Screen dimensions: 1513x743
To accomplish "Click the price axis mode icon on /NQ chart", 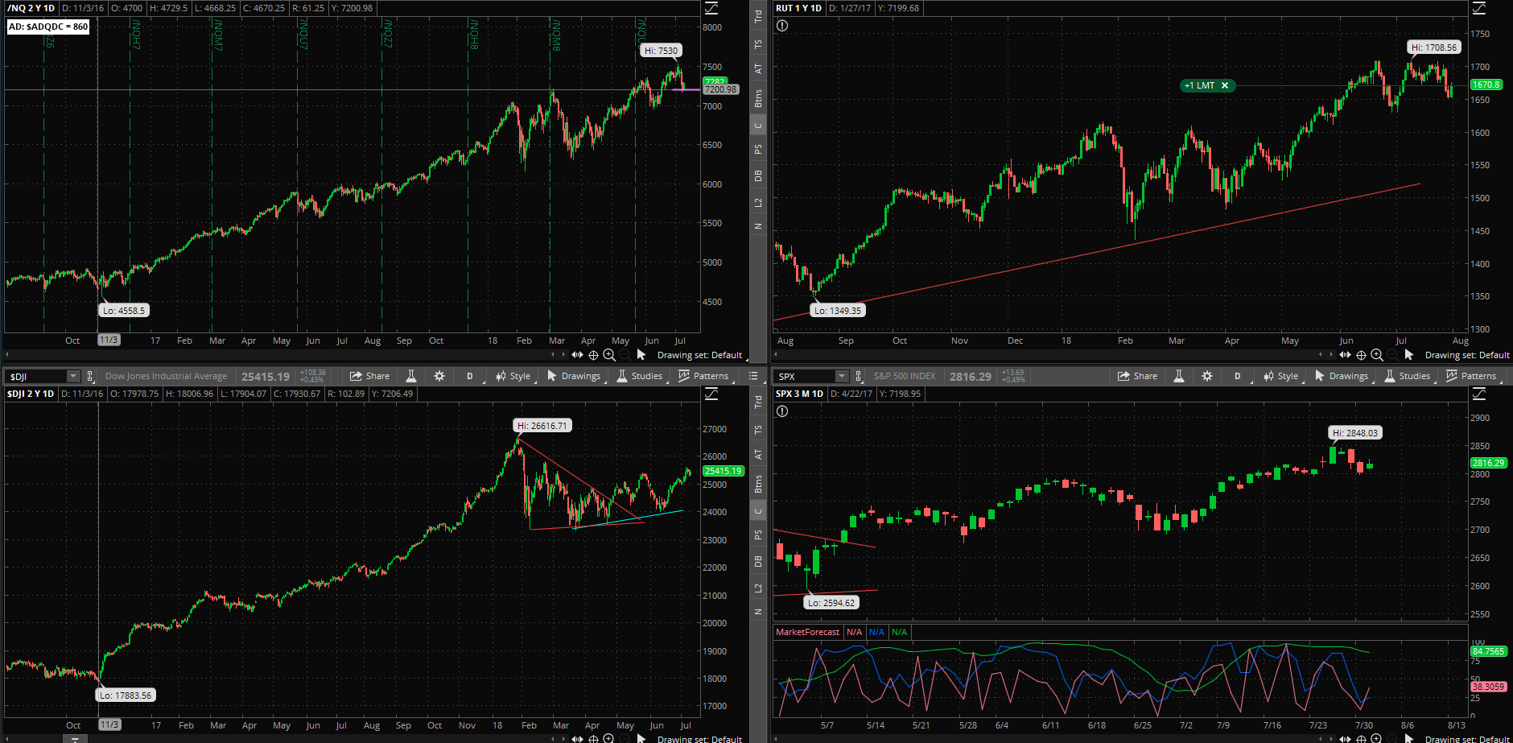I will [711, 9].
